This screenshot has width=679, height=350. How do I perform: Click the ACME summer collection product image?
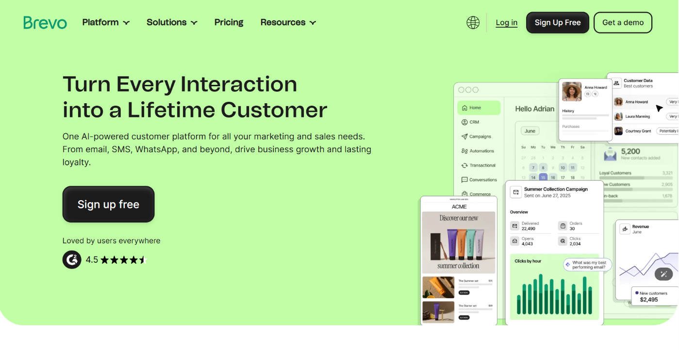459,242
